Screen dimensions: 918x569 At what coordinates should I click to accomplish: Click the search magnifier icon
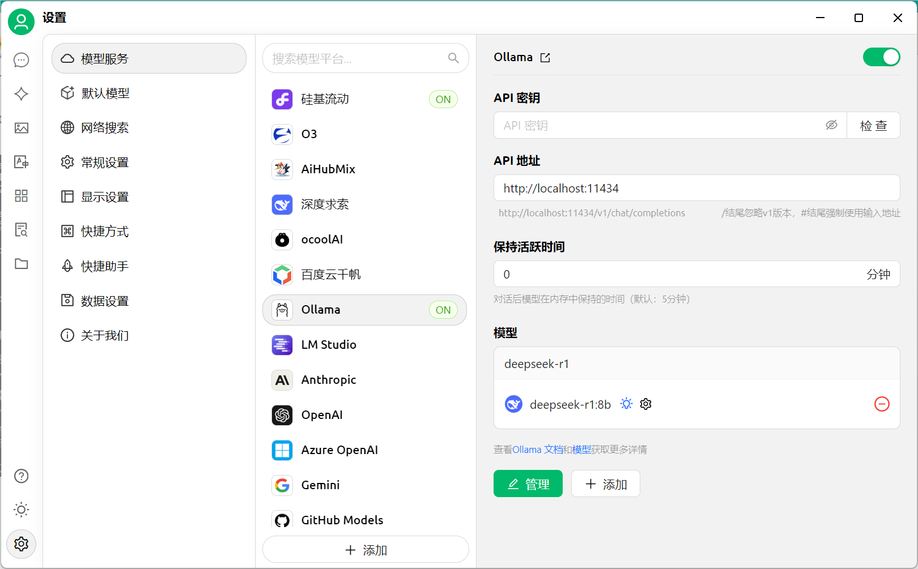point(453,58)
